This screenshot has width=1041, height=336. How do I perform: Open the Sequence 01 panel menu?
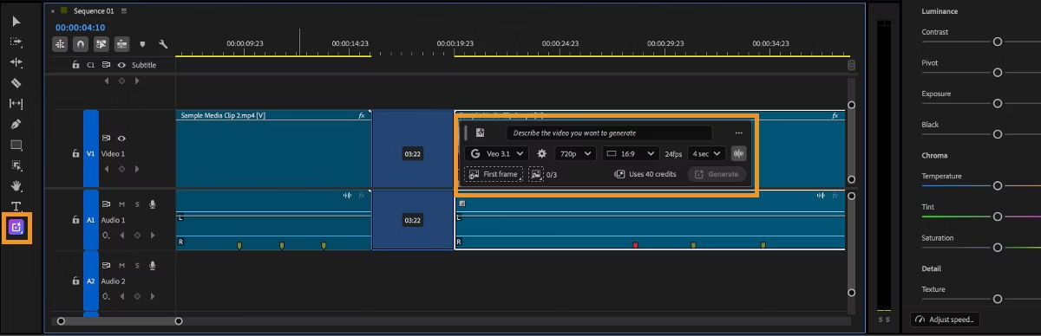[x=124, y=11]
